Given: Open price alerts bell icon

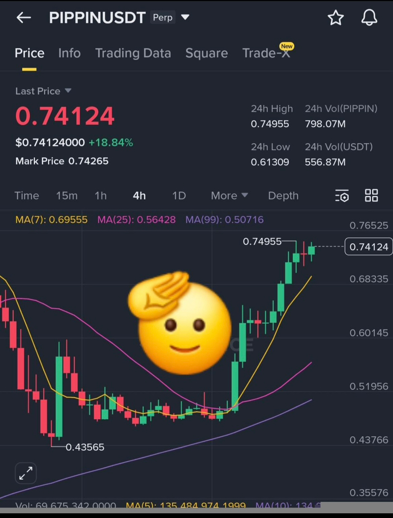Looking at the screenshot, I should tap(369, 18).
